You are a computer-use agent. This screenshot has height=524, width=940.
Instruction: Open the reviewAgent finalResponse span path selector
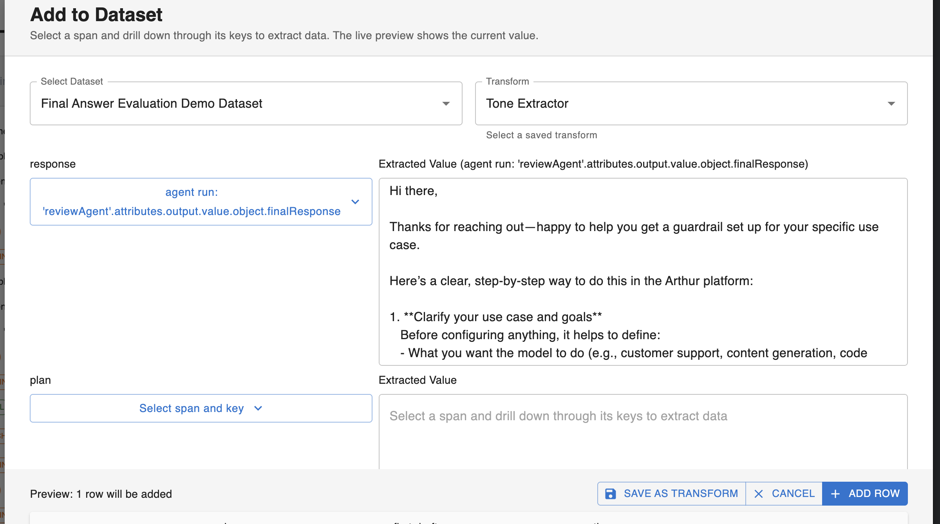click(x=192, y=202)
